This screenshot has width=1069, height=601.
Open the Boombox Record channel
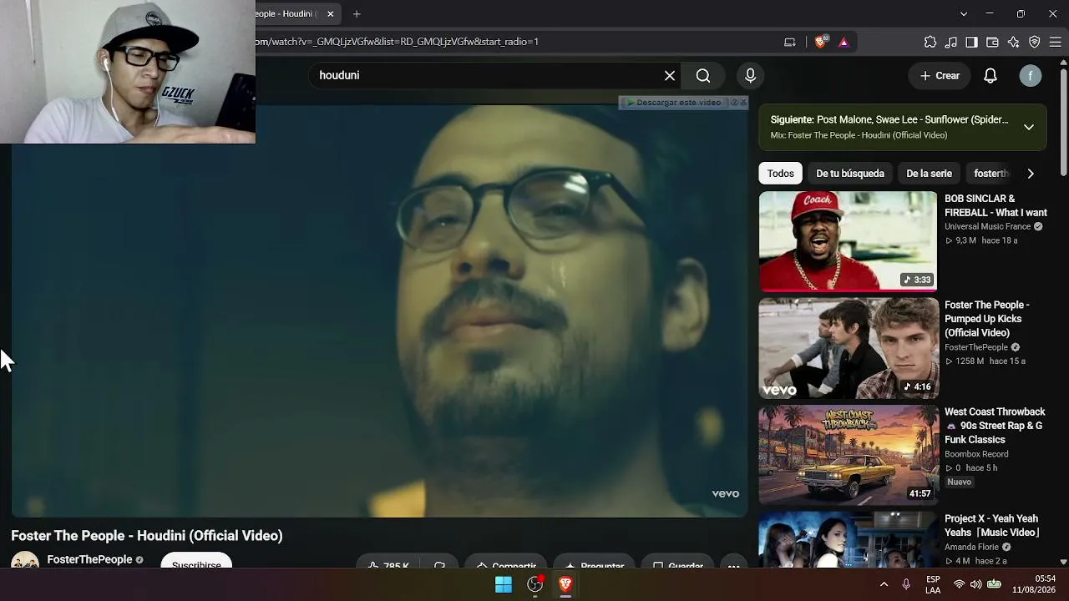click(x=976, y=454)
